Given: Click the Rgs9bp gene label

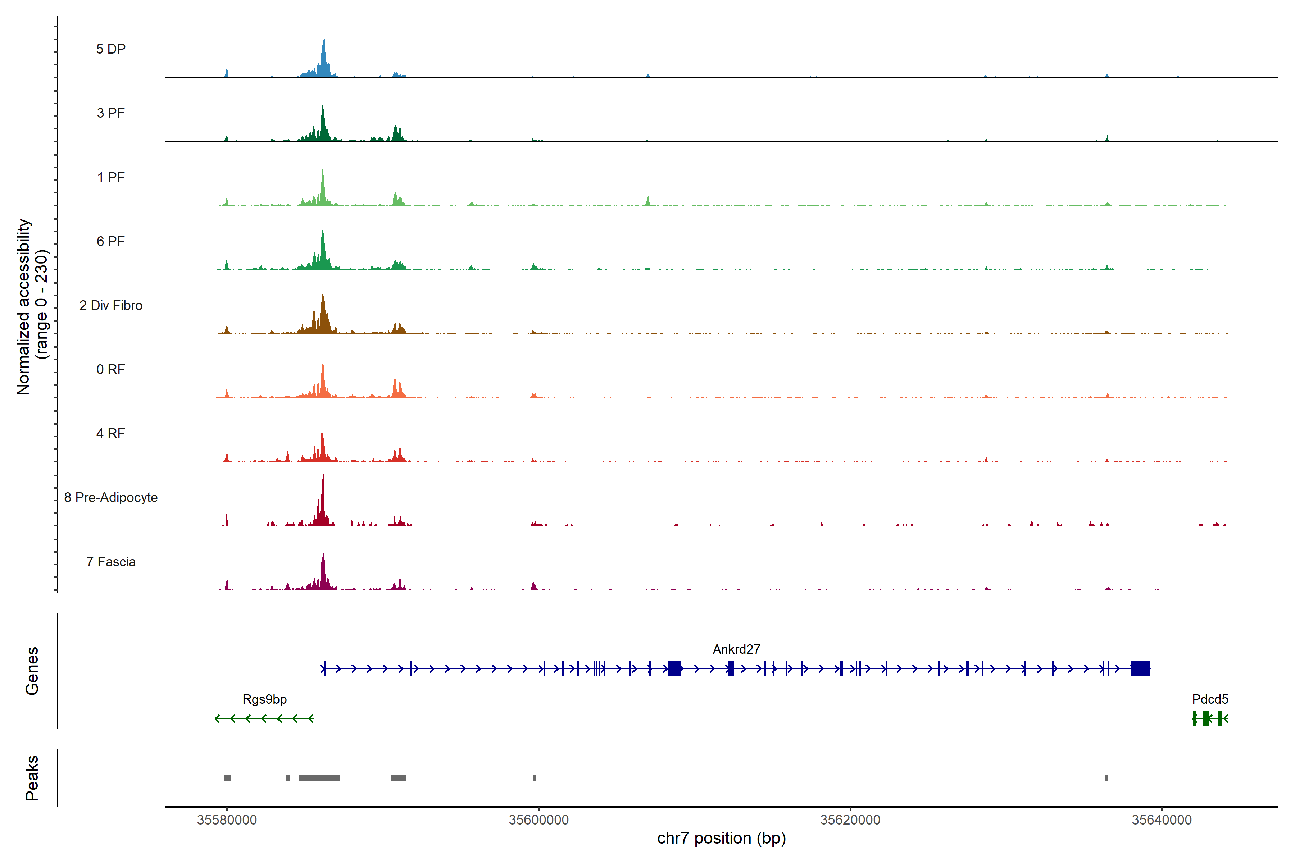Looking at the screenshot, I should (264, 699).
